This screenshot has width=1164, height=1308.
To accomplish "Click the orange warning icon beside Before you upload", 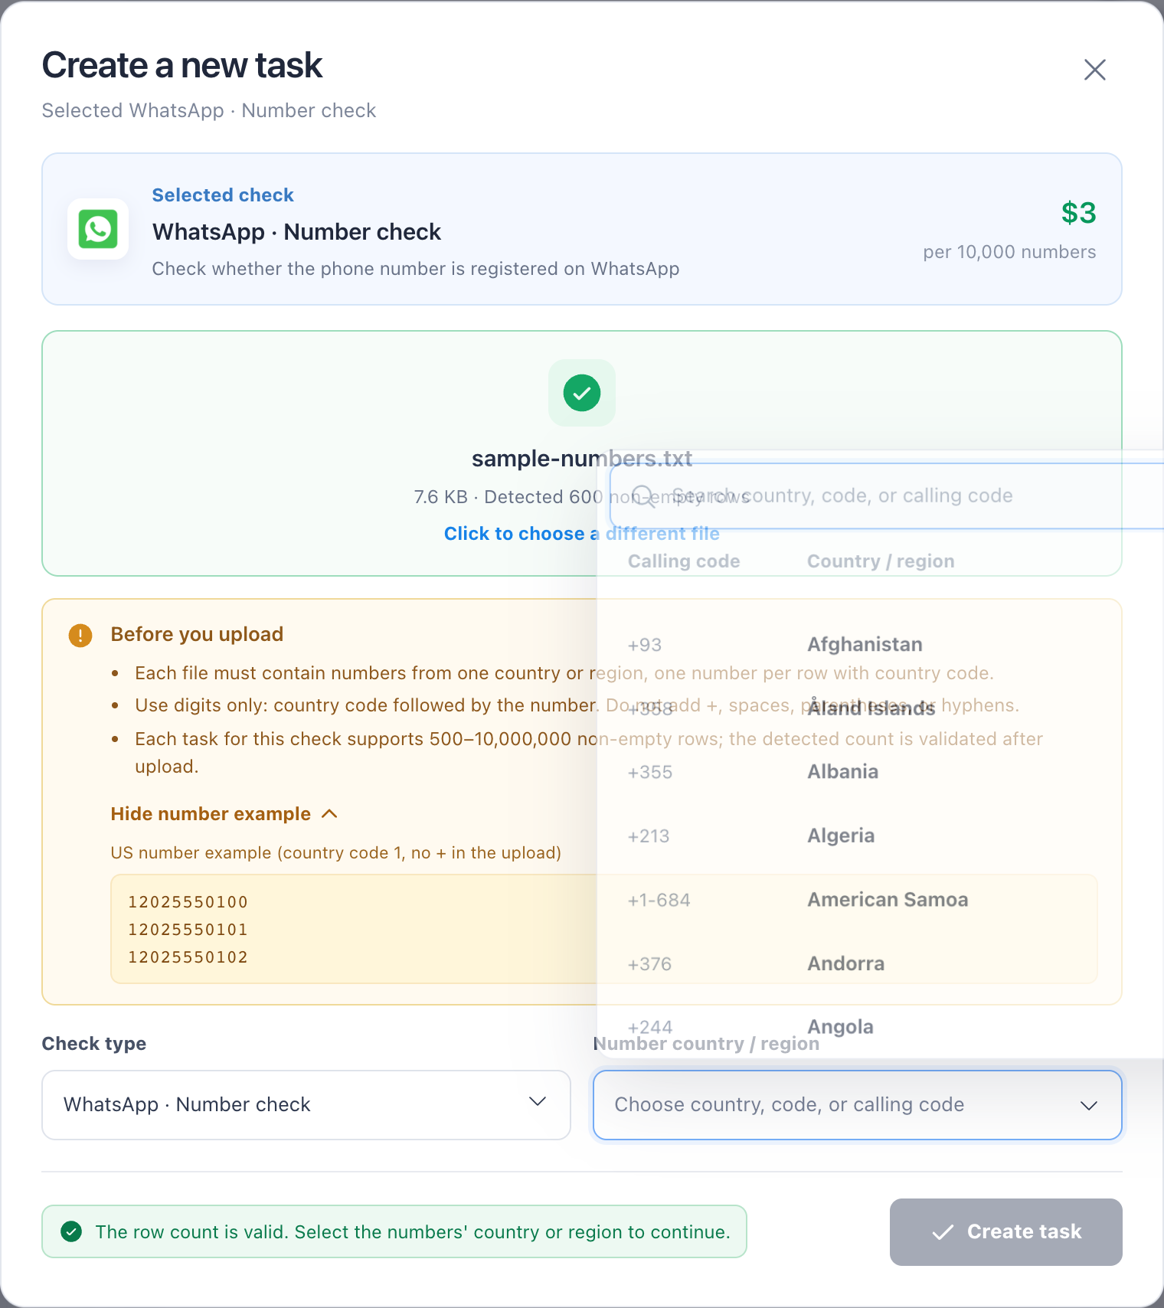I will tap(80, 635).
